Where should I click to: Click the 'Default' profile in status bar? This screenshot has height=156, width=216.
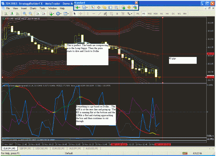click(x=69, y=153)
